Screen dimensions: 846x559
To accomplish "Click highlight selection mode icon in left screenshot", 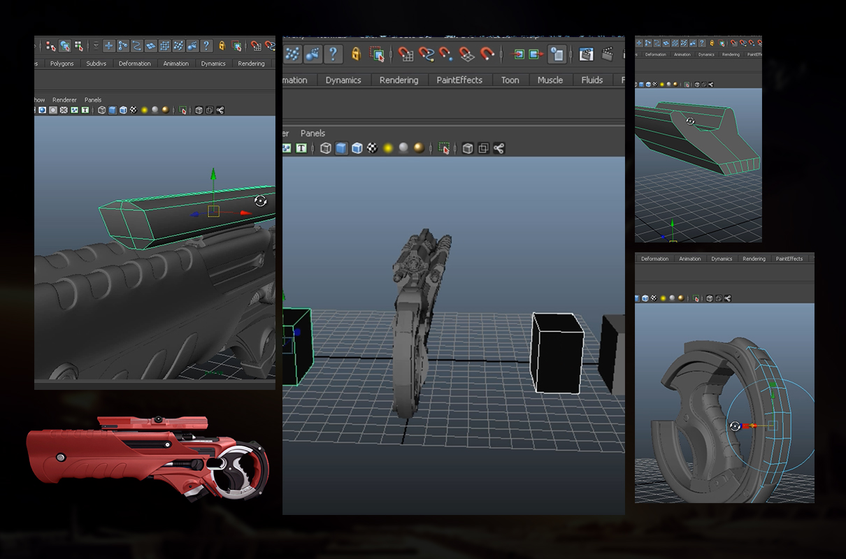I will pos(237,46).
